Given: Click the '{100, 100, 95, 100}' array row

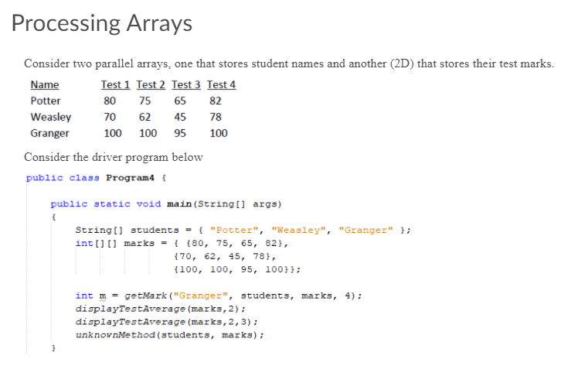Looking at the screenshot, I should 231,269.
